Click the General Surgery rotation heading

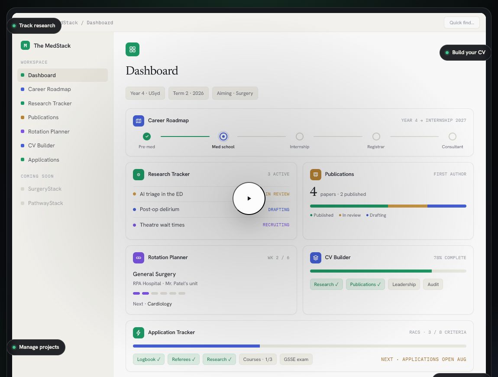(x=154, y=274)
